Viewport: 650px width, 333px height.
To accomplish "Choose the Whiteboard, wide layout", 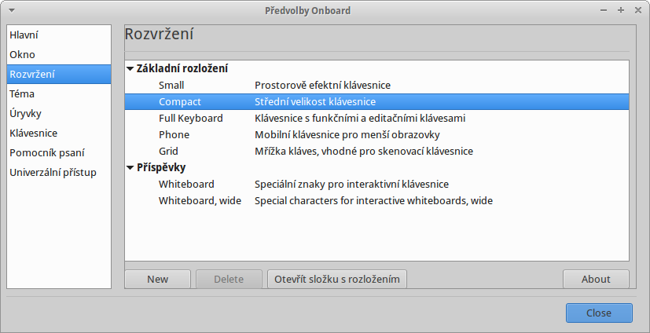I will coord(376,201).
